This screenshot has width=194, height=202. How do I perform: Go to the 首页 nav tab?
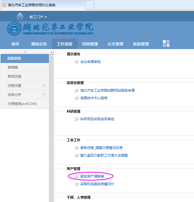pyautogui.click(x=15, y=44)
